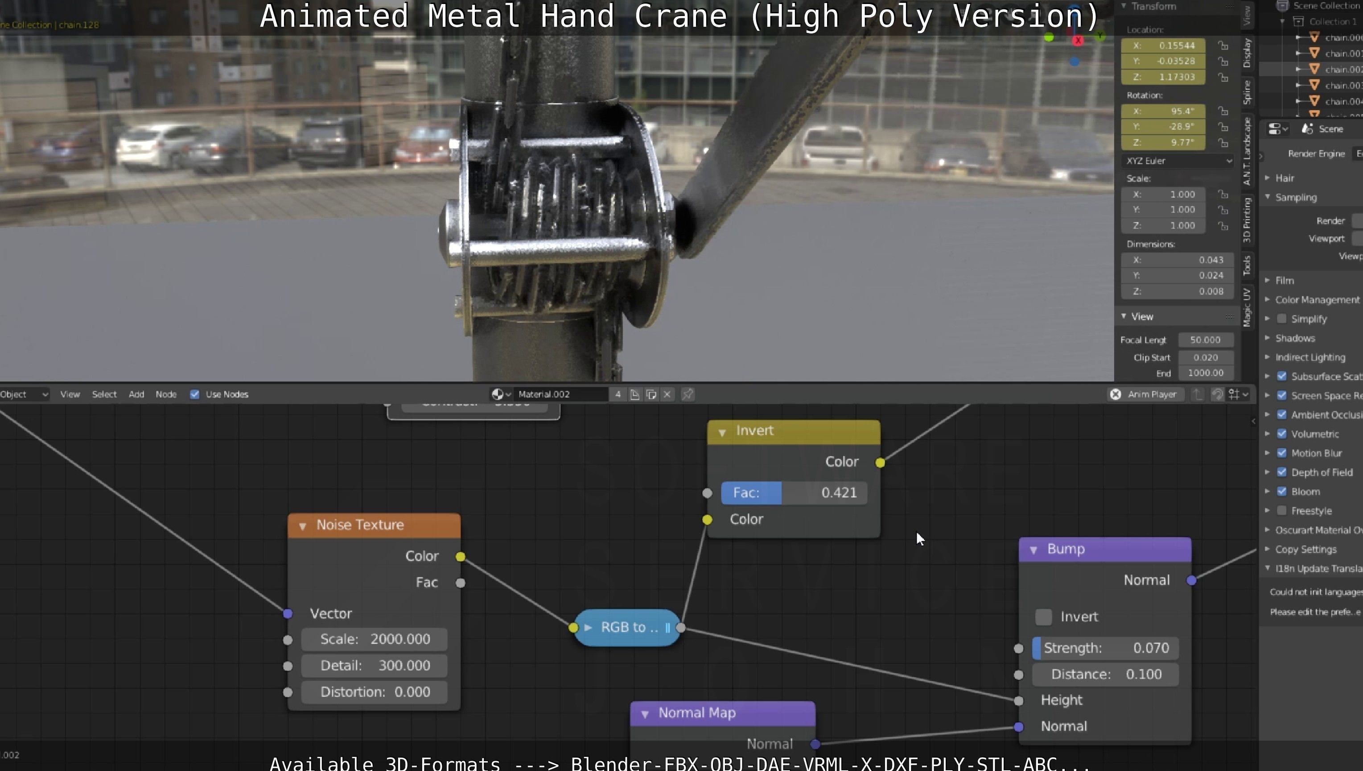The height and width of the screenshot is (771, 1363).
Task: Click the Scene Collection icon in outliner
Action: [1283, 5]
